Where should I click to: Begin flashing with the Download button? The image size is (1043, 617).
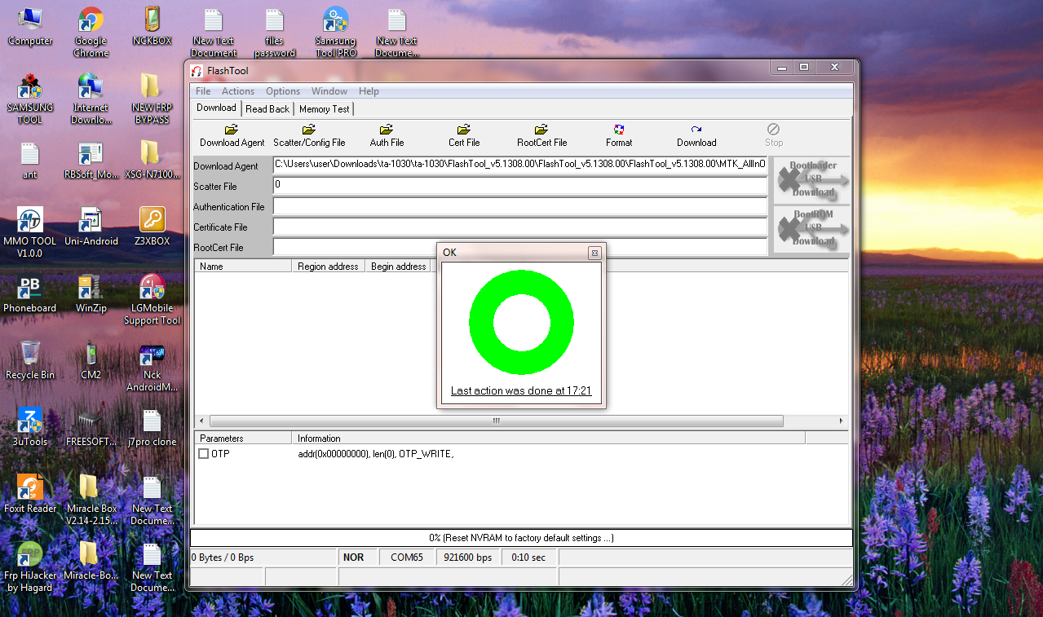pyautogui.click(x=696, y=135)
